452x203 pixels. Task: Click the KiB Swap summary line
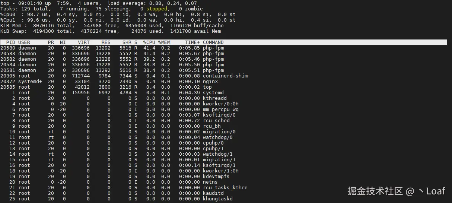click(x=112, y=31)
